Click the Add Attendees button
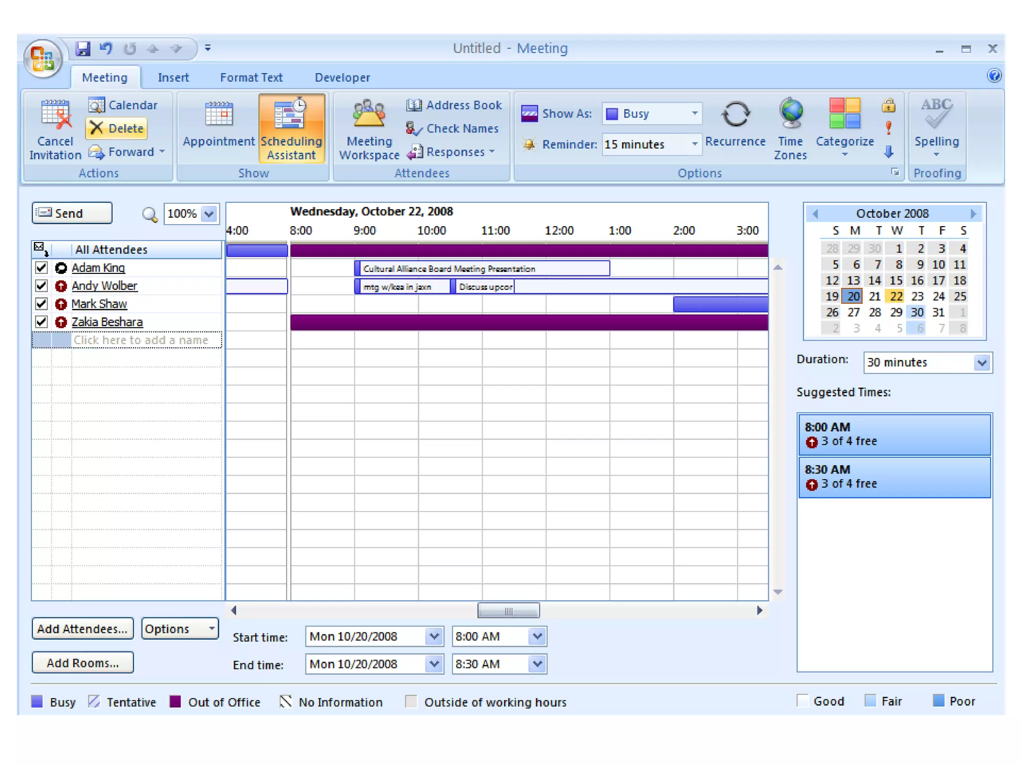The height and width of the screenshot is (765, 1021). point(82,629)
